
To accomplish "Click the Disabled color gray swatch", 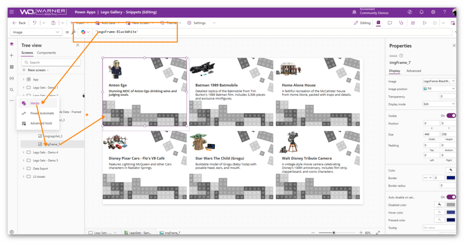I will (451, 205).
